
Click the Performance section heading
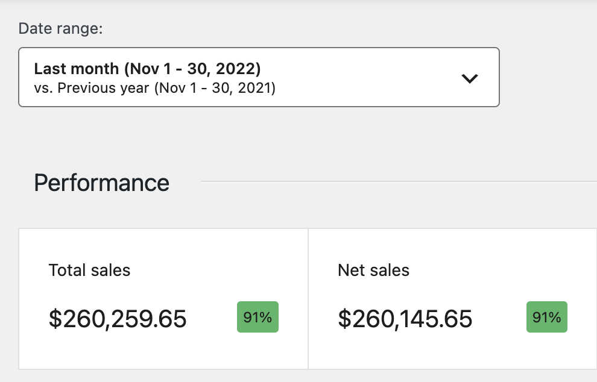pos(101,183)
